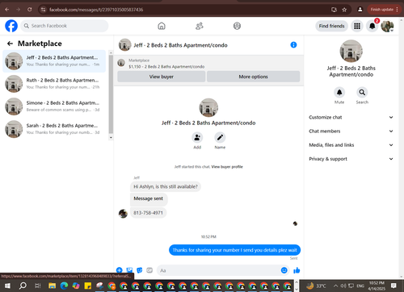Open the Friends icon in top navigation
404x292 pixels.
pos(200,26)
